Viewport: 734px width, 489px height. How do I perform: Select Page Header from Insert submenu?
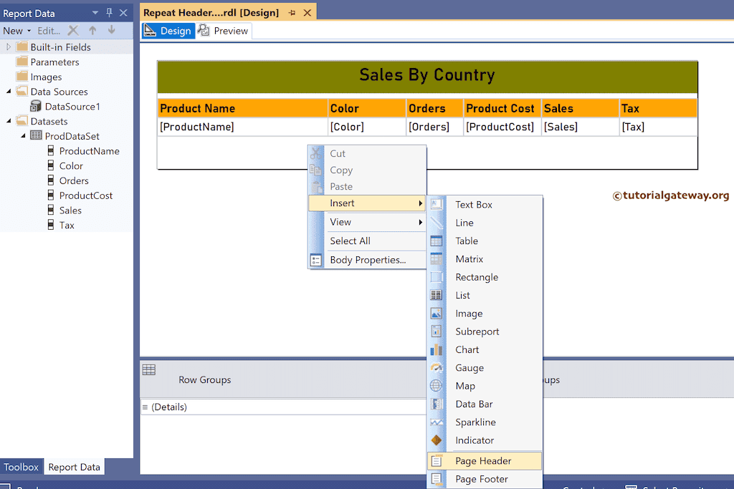[x=485, y=461]
